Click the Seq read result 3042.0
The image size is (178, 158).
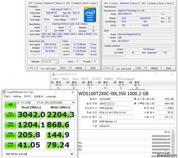(31, 114)
